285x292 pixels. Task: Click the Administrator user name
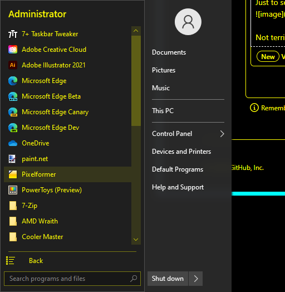[37, 14]
